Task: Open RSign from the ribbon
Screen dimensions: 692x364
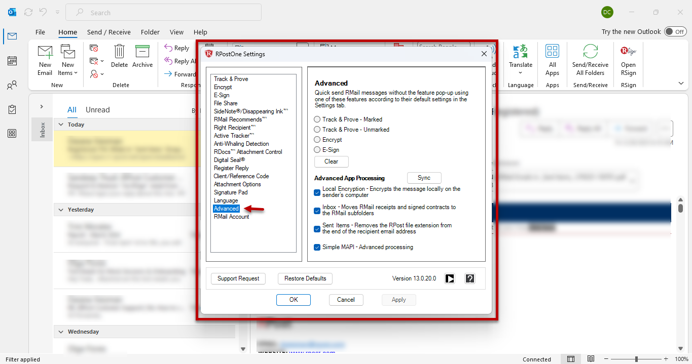Action: pos(628,52)
